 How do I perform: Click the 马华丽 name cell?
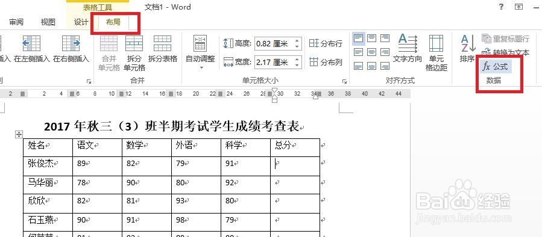pyautogui.click(x=48, y=185)
